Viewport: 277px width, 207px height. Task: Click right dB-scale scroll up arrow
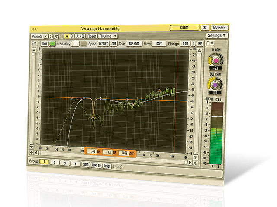pos(199,51)
